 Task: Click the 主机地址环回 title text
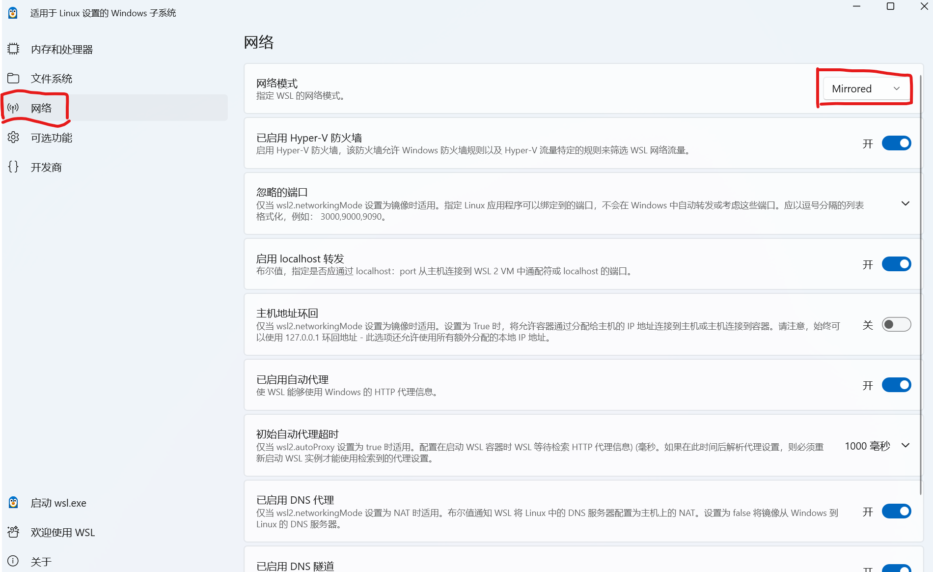287,314
